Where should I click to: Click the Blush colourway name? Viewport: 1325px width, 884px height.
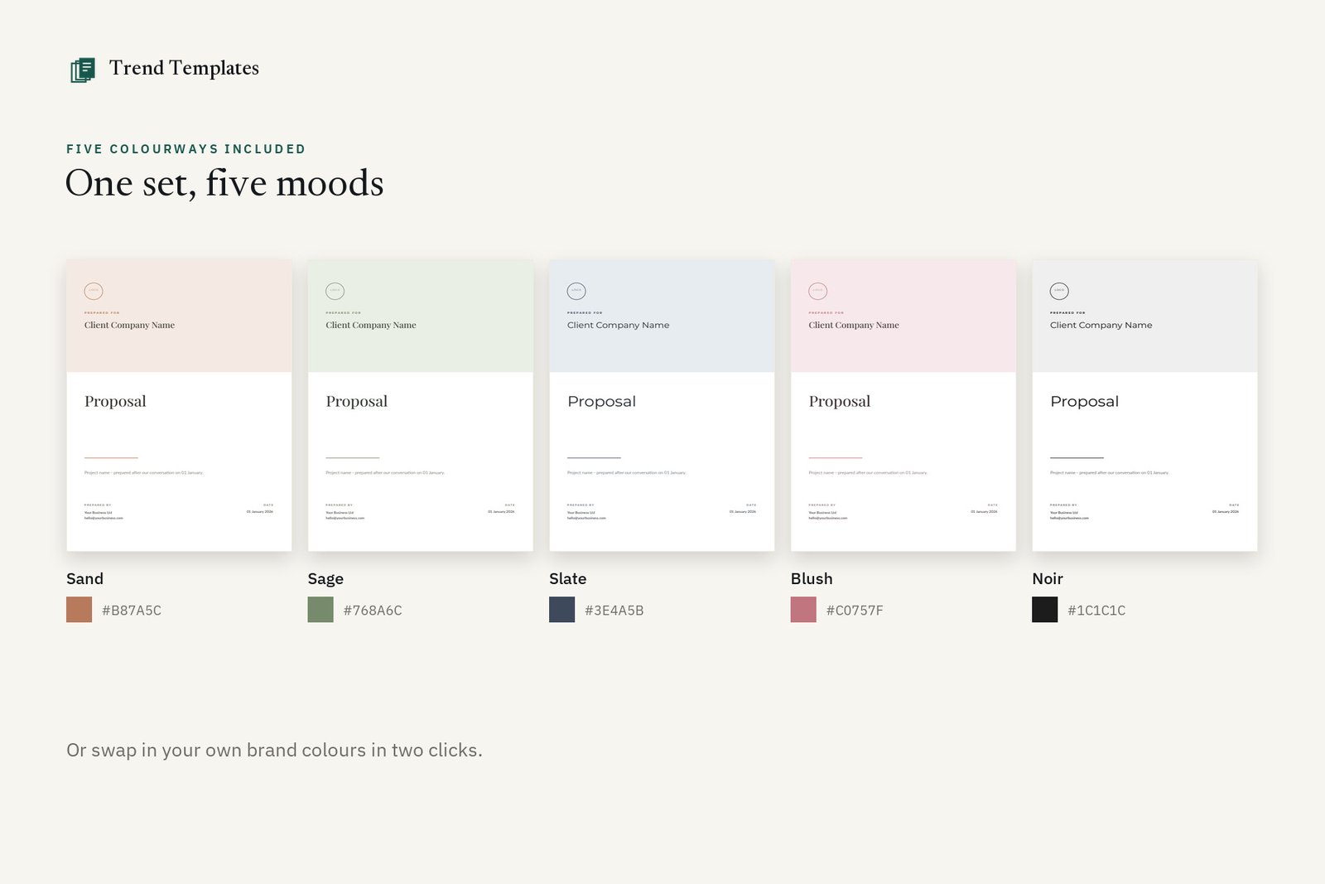coord(812,579)
